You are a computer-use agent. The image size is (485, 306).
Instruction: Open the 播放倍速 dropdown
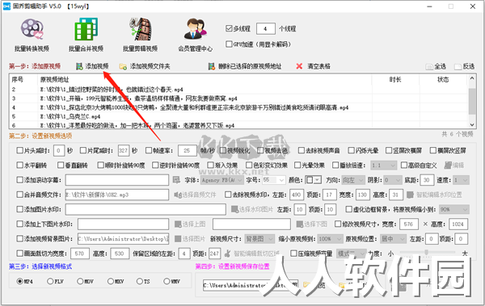coord(383,166)
